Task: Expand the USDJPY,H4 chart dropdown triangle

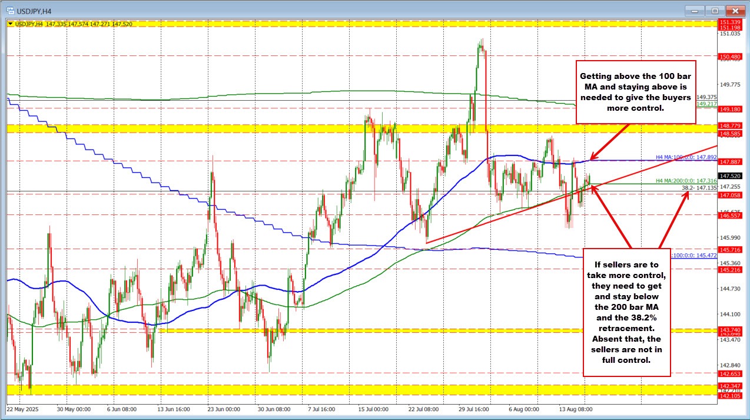Action: pyautogui.click(x=9, y=24)
